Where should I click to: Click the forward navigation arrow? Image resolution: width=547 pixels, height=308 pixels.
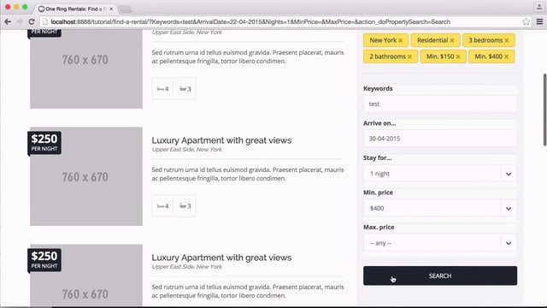[x=20, y=21]
